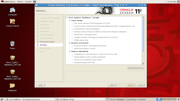
Task: Open the Applications menu
Action: pyautogui.click(x=10, y=2)
